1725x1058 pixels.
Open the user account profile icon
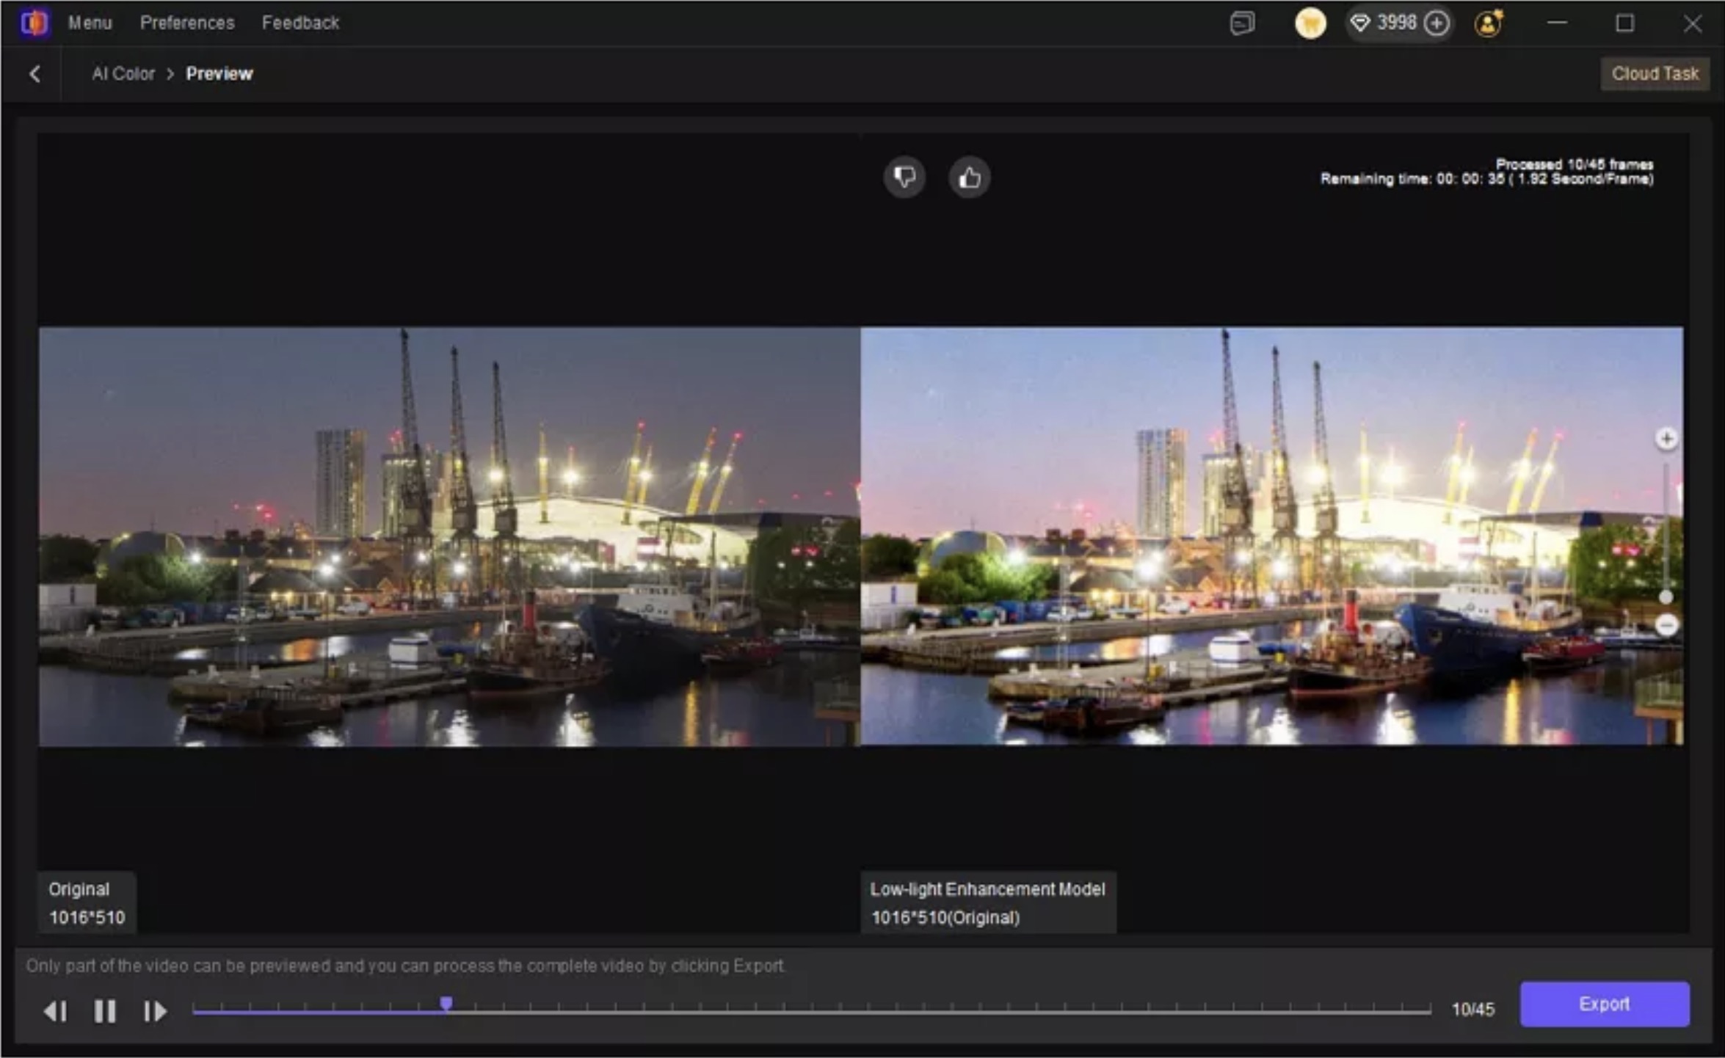[1488, 23]
